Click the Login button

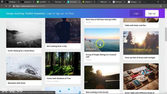tap(136, 13)
